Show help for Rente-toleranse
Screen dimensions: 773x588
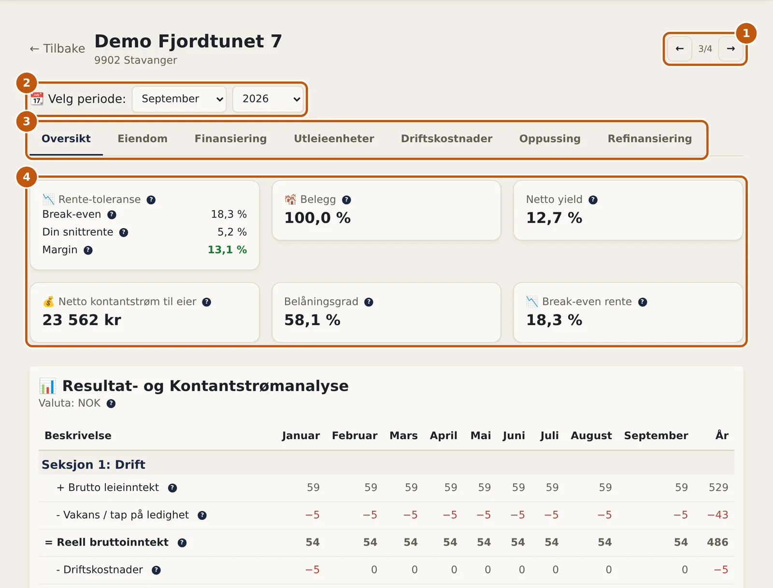(151, 200)
